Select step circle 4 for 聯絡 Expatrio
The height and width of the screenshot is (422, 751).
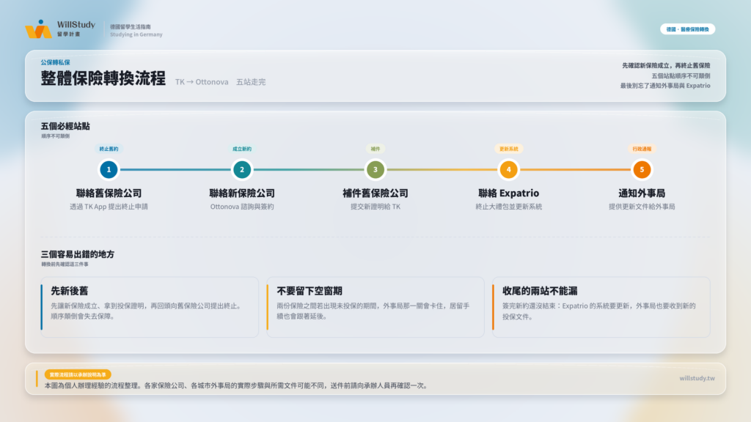click(509, 169)
